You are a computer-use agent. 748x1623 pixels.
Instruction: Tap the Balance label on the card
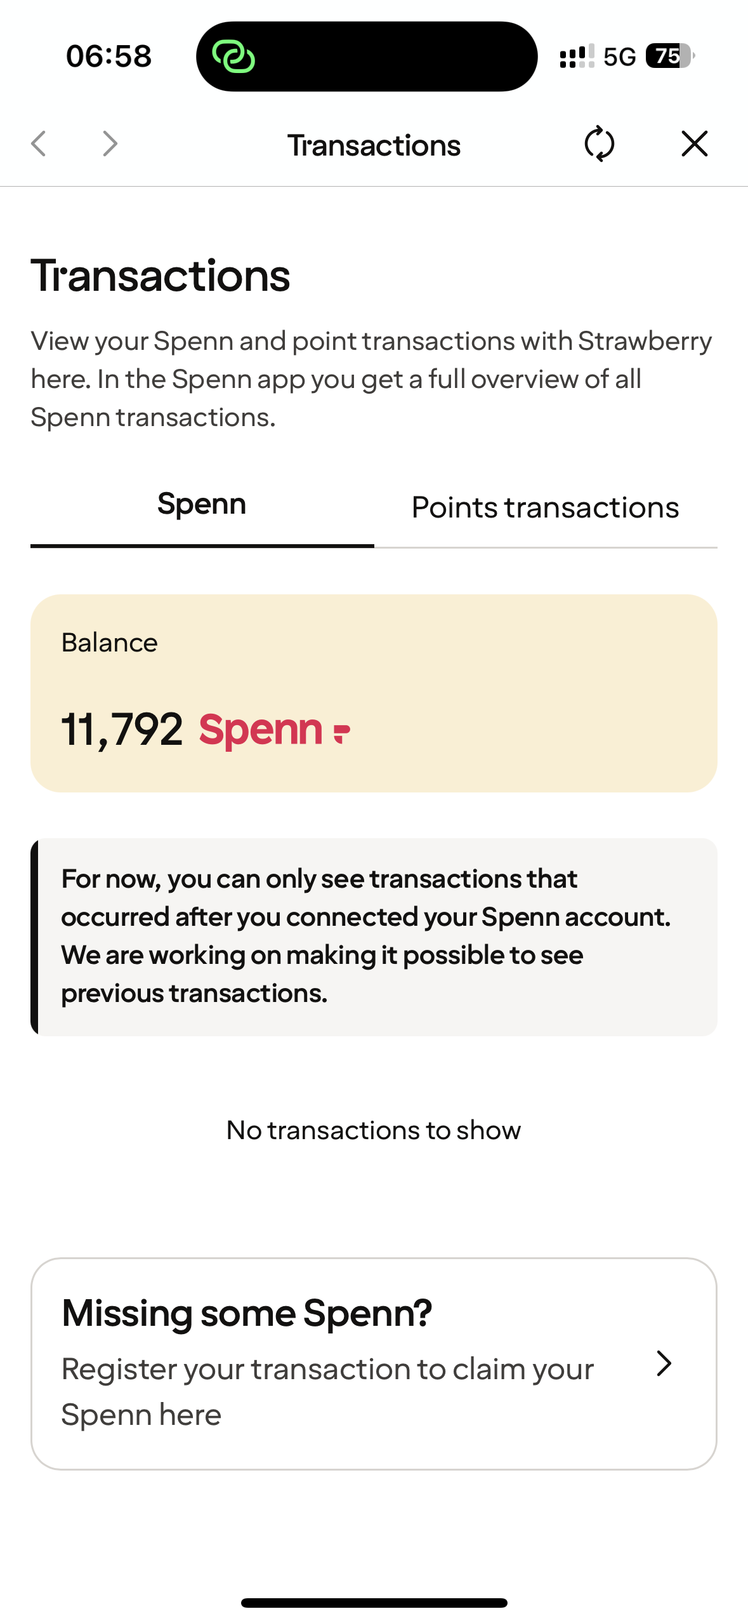(109, 643)
